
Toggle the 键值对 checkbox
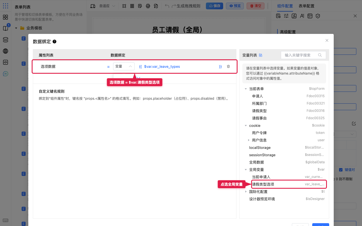(341, 170)
